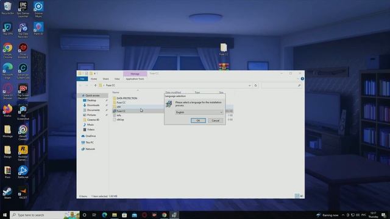Cancel the language selection dialog
This screenshot has width=390, height=219.
215,120
